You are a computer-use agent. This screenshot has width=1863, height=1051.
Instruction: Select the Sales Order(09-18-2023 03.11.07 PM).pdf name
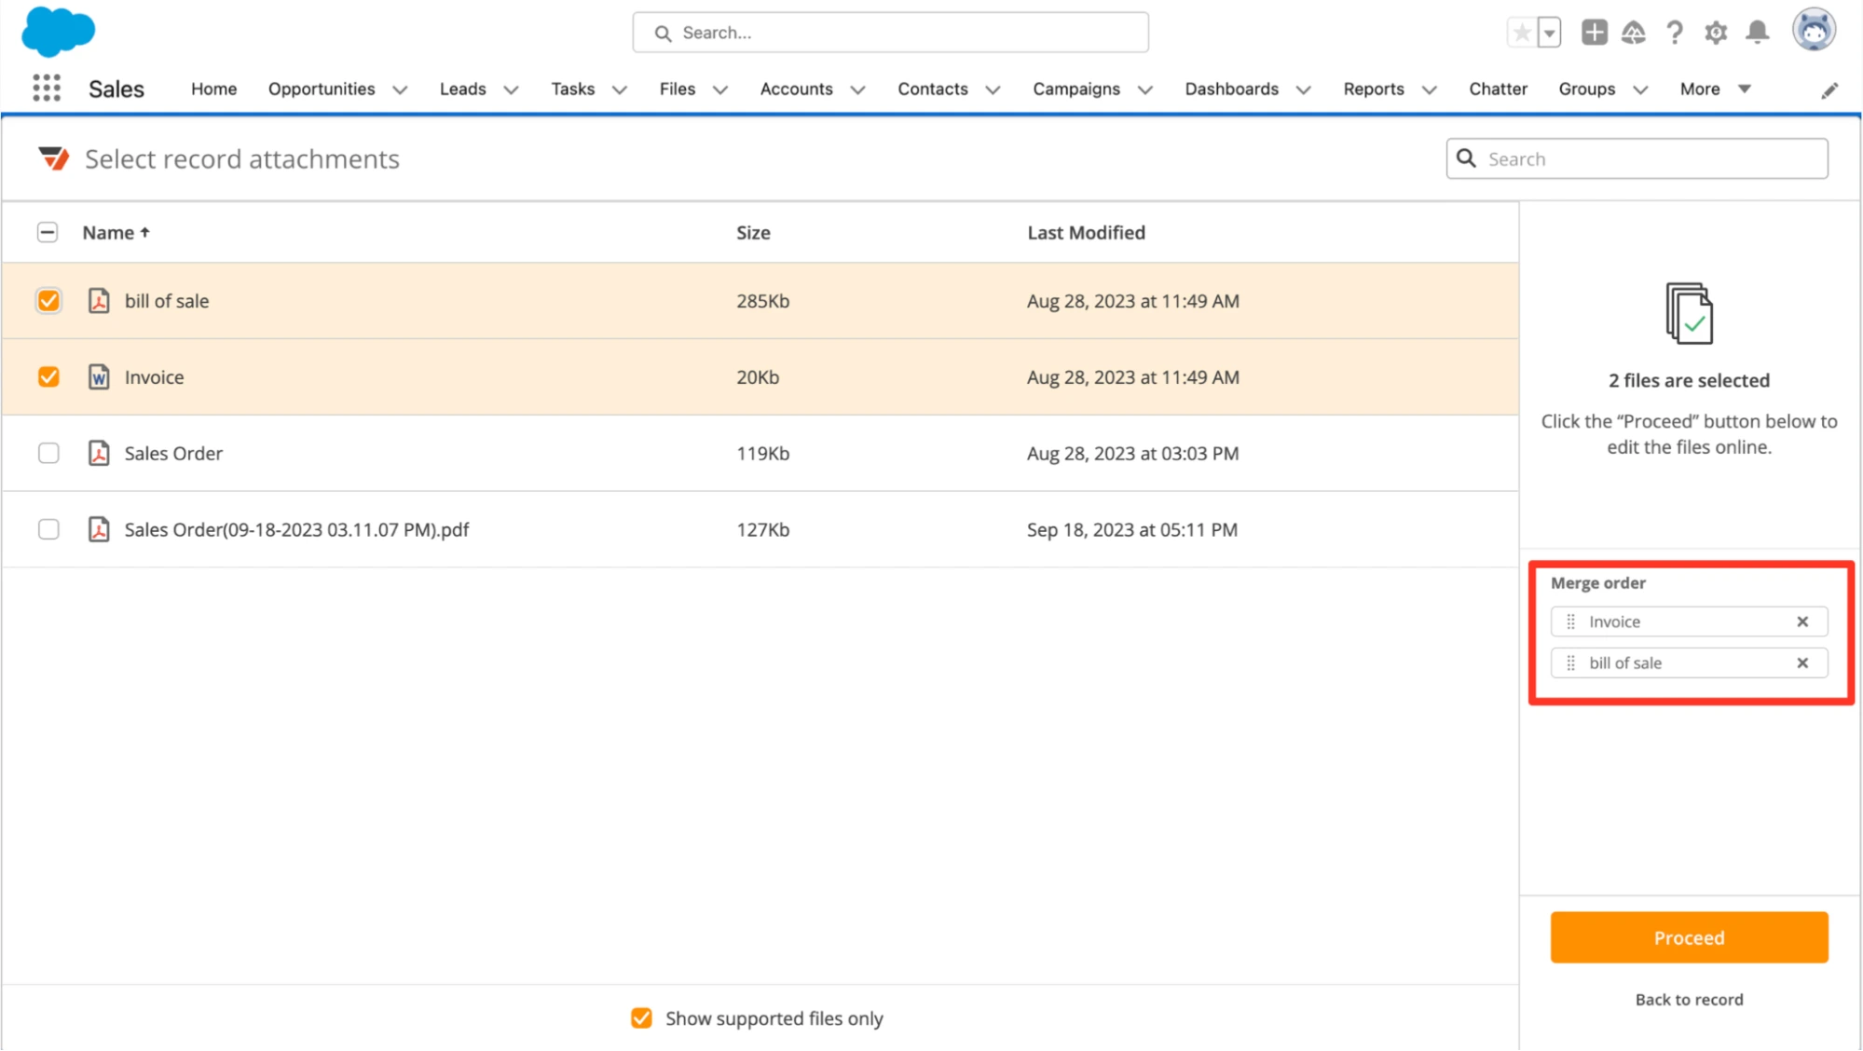pyautogui.click(x=296, y=530)
